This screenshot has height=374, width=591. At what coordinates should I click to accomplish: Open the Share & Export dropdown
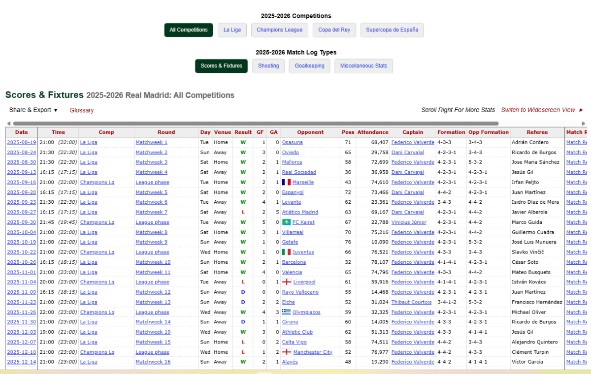[33, 110]
